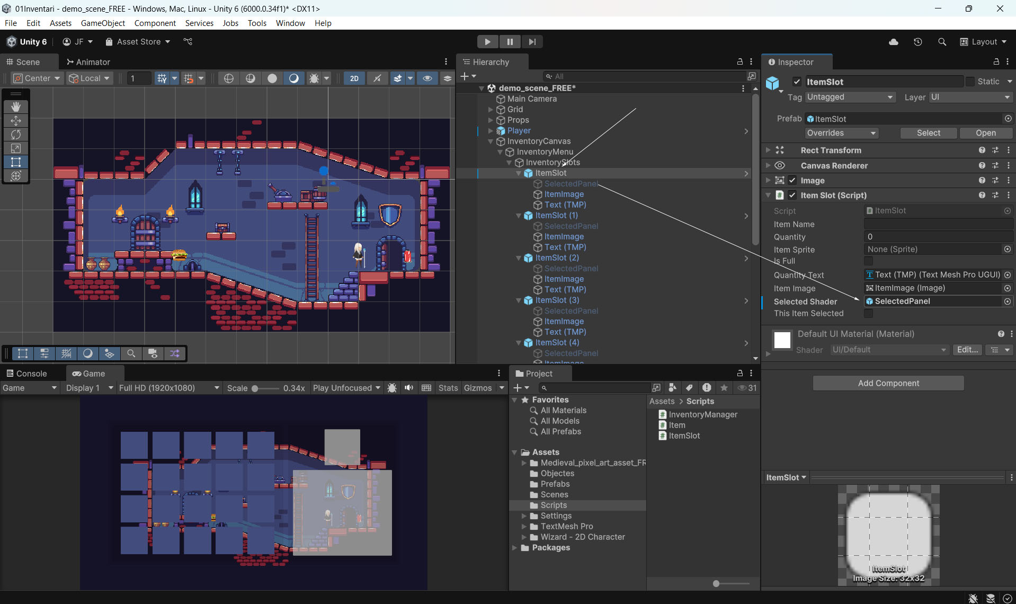Toggle 2D view mode in Scene
The height and width of the screenshot is (604, 1016).
click(354, 78)
